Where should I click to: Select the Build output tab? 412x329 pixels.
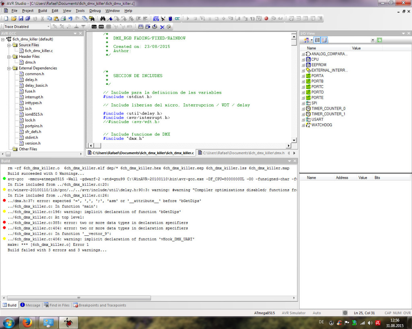(10, 305)
